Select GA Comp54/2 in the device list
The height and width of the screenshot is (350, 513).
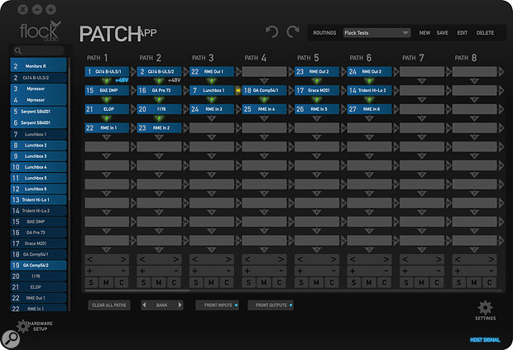click(38, 266)
